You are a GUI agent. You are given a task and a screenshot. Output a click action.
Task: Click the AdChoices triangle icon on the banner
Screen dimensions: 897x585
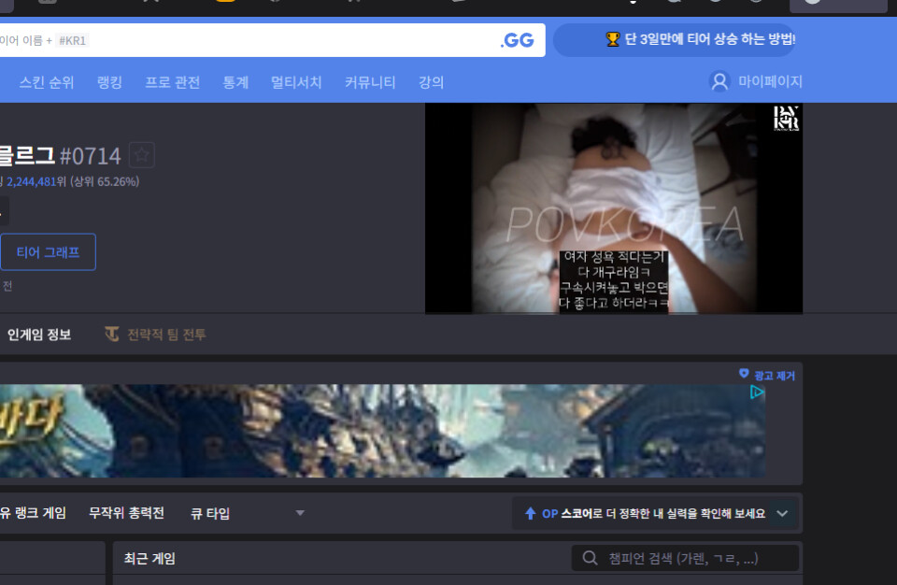coord(757,392)
